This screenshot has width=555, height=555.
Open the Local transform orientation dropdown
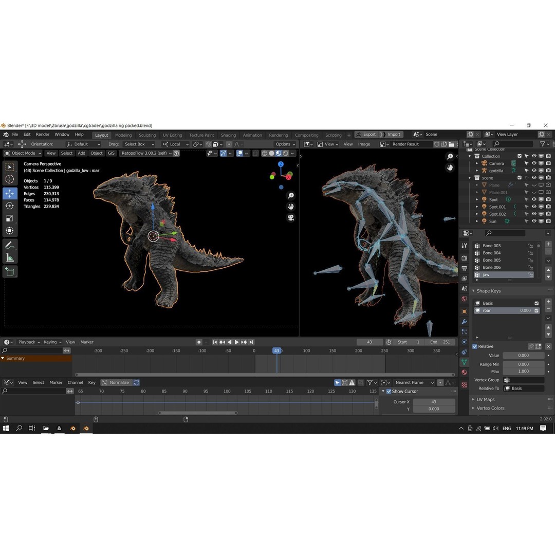coord(175,144)
